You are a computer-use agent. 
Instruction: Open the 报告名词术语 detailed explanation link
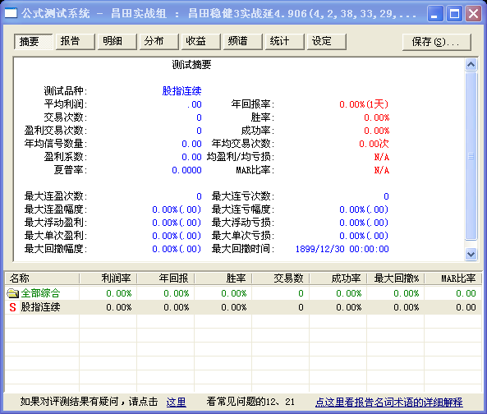(x=388, y=402)
